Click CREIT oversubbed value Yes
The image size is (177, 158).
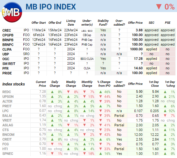[x=119, y=139]
